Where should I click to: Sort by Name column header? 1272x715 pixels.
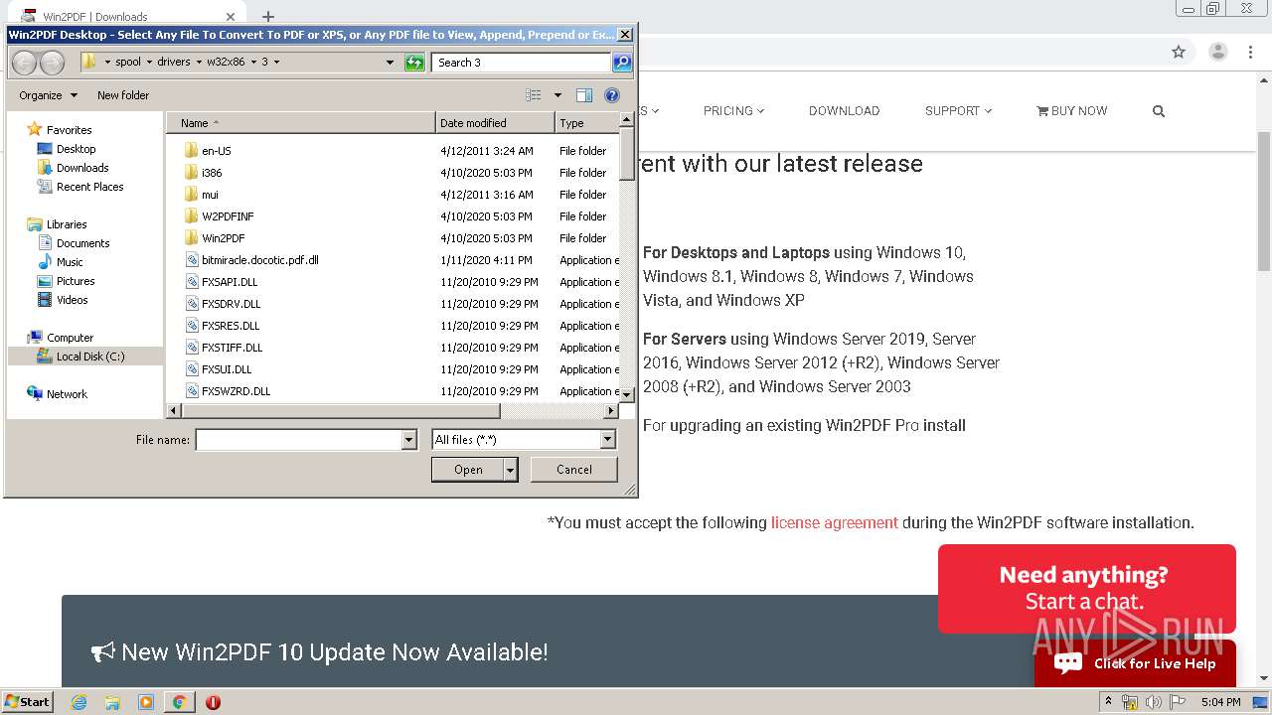click(301, 123)
